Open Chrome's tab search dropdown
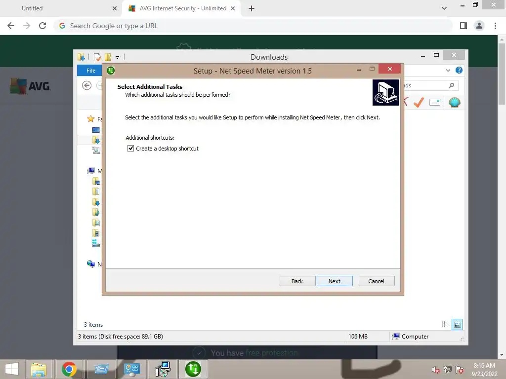506x379 pixels. (x=444, y=8)
